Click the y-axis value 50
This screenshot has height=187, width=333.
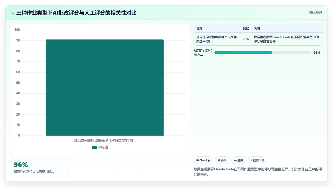point(18,83)
